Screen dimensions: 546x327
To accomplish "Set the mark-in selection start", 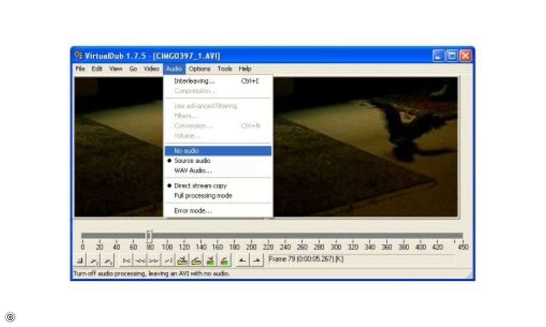I will (243, 260).
